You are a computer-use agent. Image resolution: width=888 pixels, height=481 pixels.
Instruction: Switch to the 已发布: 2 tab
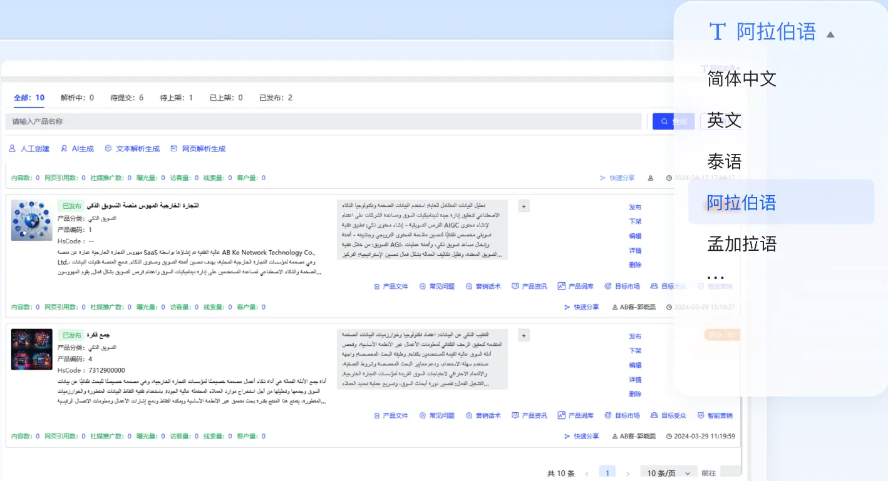[276, 98]
